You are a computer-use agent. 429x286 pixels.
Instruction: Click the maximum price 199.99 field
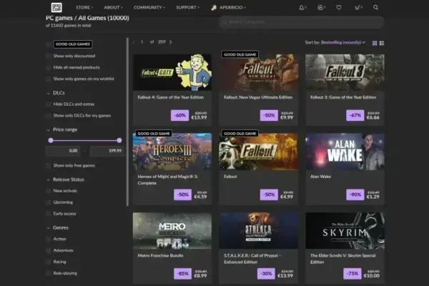(107, 151)
